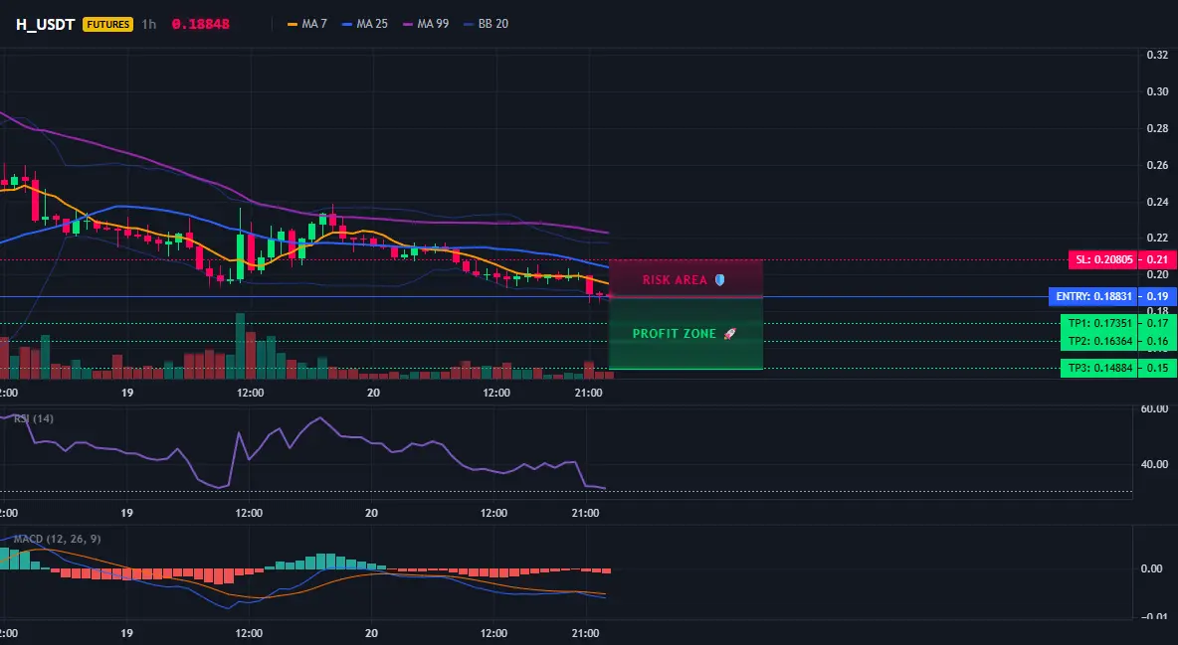The width and height of the screenshot is (1178, 645).
Task: Click the 21:00 label on RSI time axis
Action: (586, 513)
